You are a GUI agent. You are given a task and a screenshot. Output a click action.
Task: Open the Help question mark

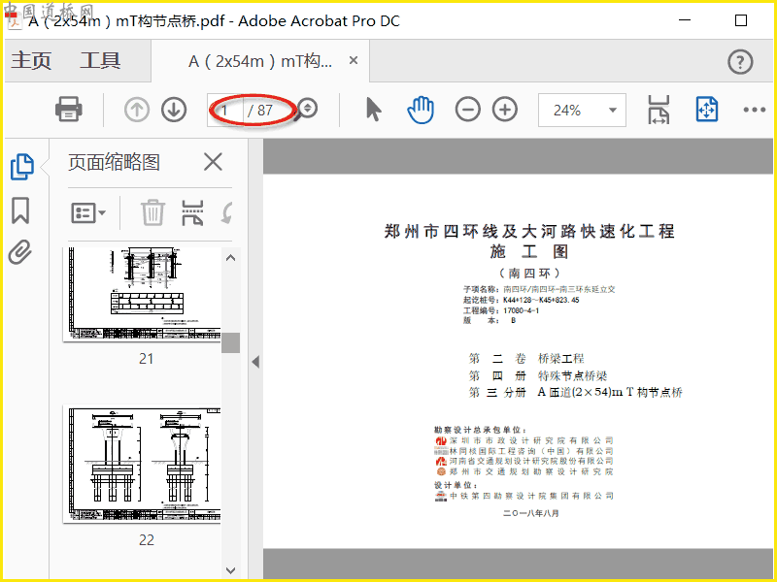pyautogui.click(x=740, y=62)
